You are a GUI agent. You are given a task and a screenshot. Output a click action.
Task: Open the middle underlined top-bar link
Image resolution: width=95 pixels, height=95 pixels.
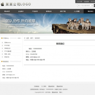[86, 2]
